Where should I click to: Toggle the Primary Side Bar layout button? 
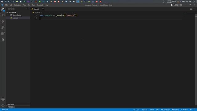coord(172,5)
